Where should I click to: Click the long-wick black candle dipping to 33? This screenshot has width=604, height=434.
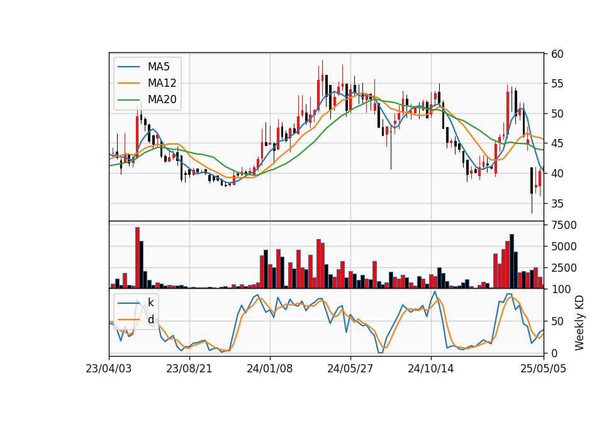pyautogui.click(x=532, y=190)
